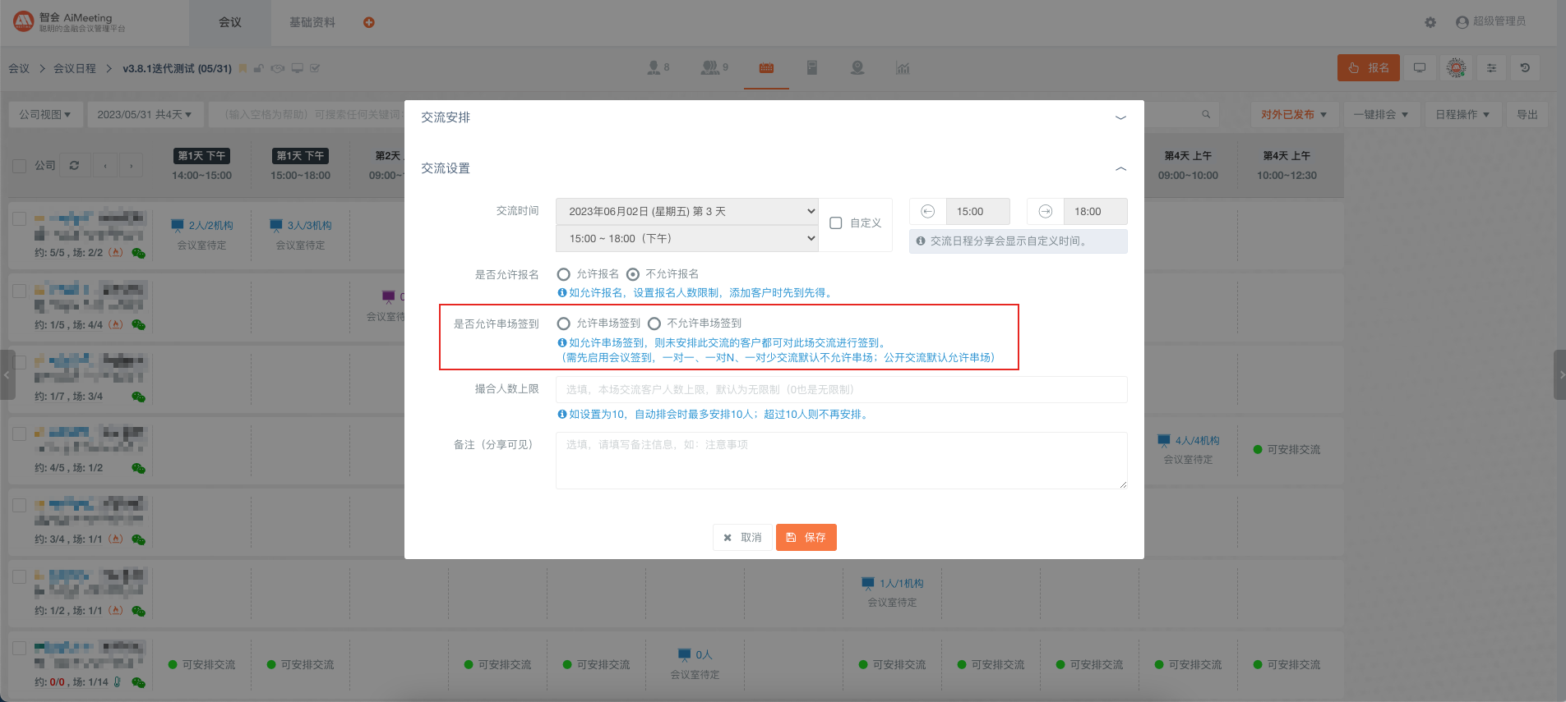Click the statistics chart icon

903,68
